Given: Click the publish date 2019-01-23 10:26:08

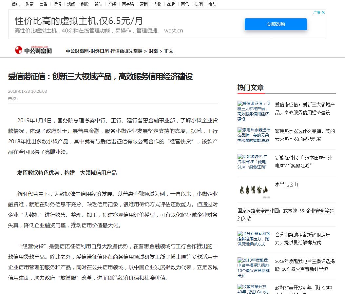Looking at the screenshot, I should pyautogui.click(x=27, y=91).
